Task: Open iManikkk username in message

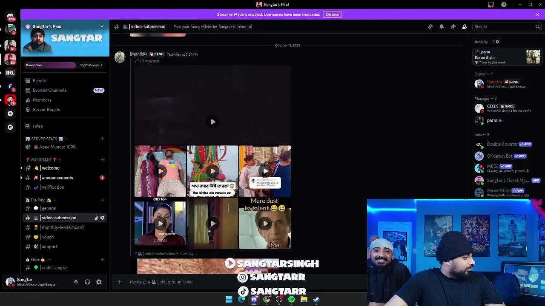Action: point(139,54)
